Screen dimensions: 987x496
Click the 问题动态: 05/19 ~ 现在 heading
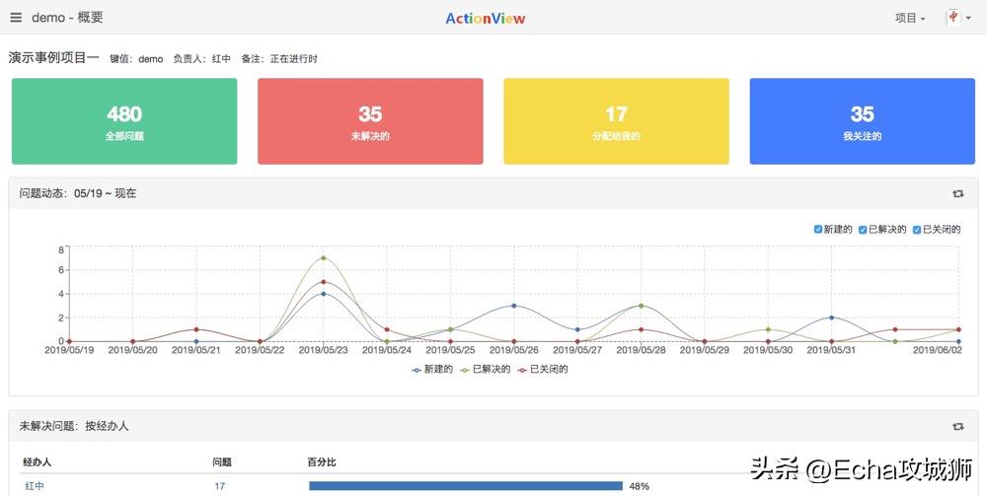(78, 193)
